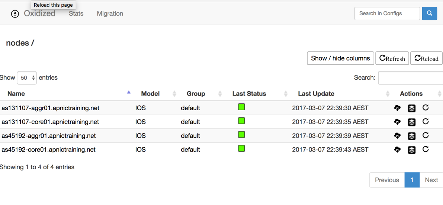Go to Next page of entries
The width and height of the screenshot is (443, 205).
point(431,180)
